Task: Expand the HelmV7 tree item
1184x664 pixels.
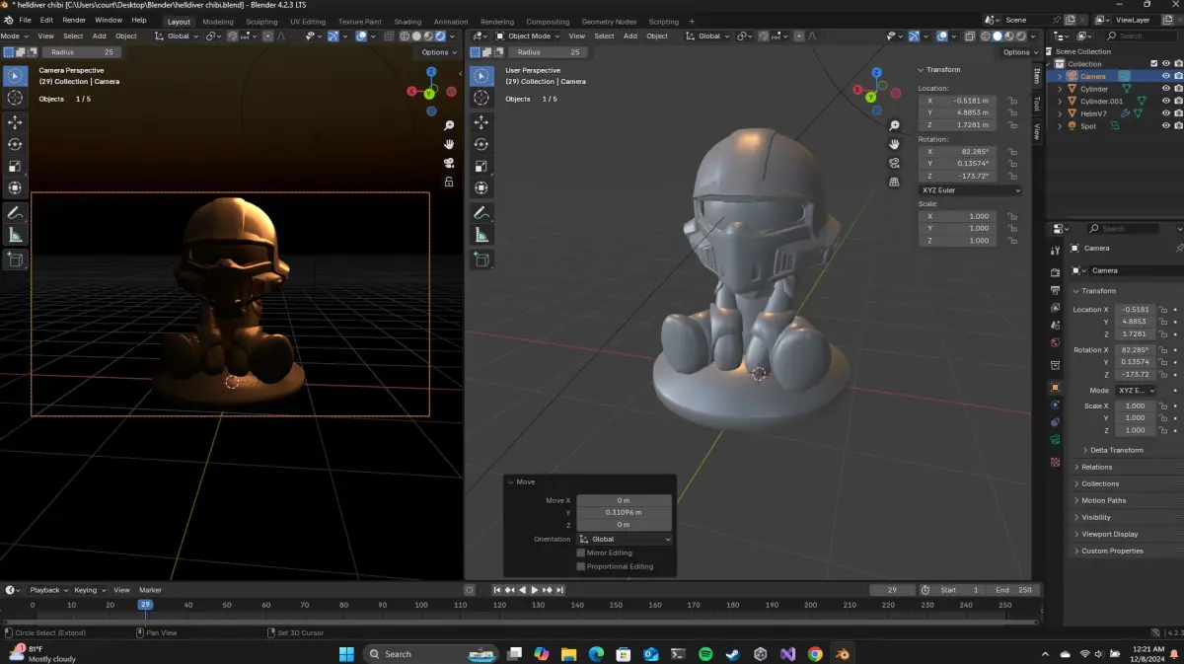Action: point(1061,113)
